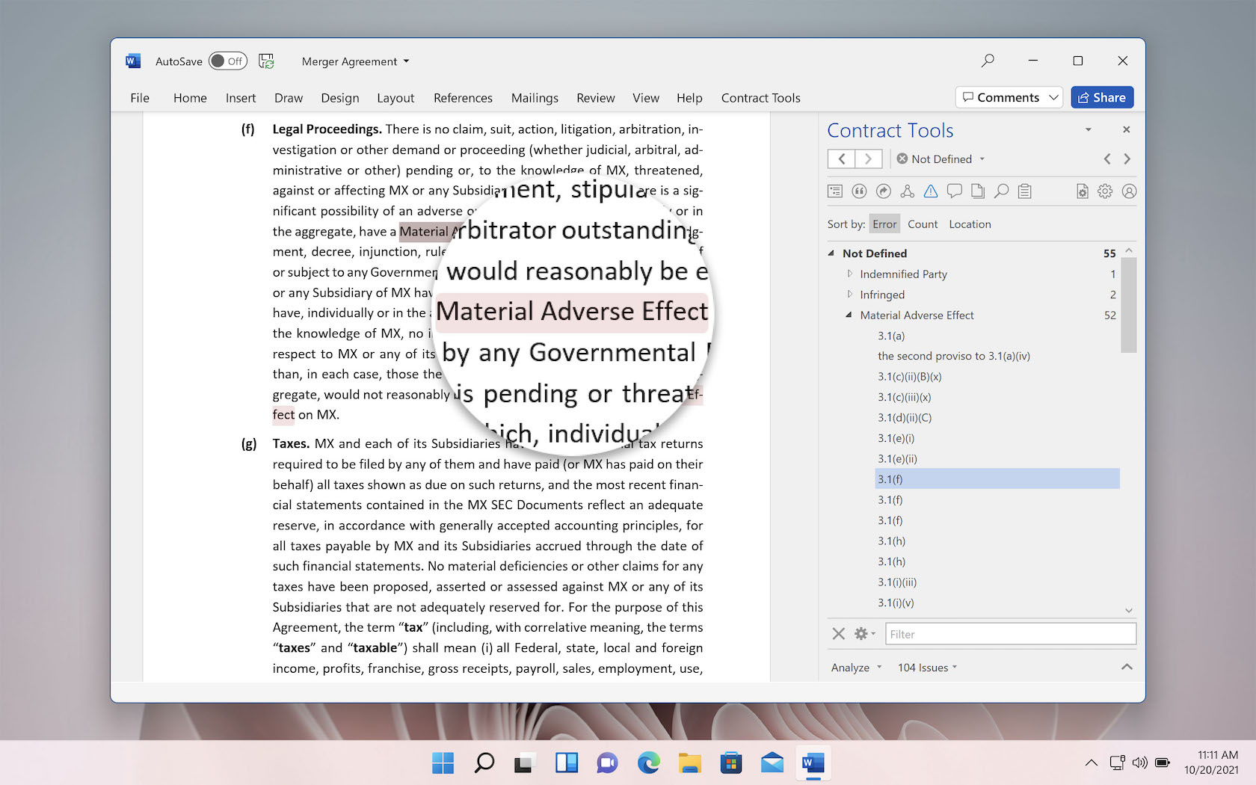
Task: Clear the filter with the X icon
Action: click(839, 634)
